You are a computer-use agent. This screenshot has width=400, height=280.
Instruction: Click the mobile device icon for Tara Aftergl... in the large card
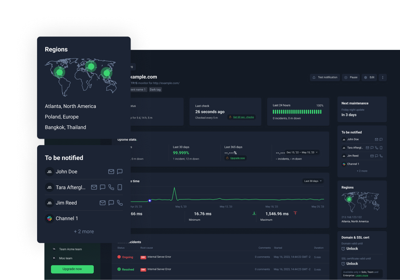click(x=120, y=187)
